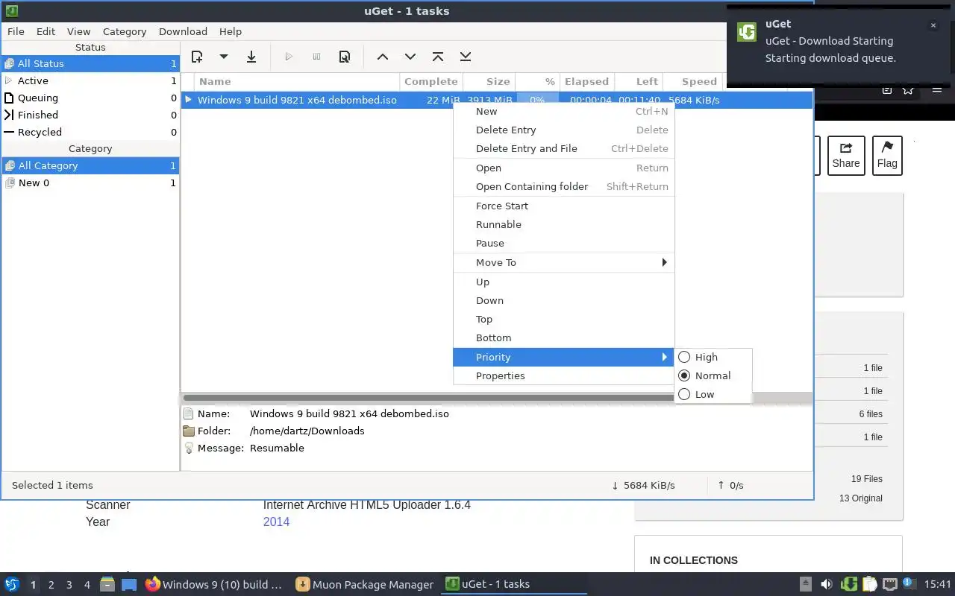This screenshot has width=955, height=596.
Task: Open the File menu
Action: coord(16,31)
